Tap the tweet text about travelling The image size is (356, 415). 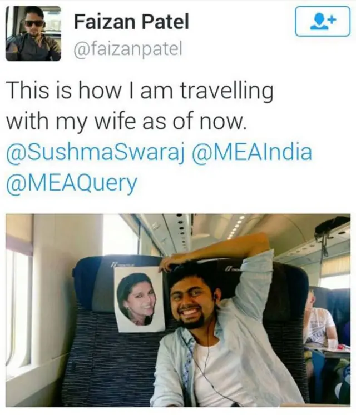pyautogui.click(x=140, y=107)
